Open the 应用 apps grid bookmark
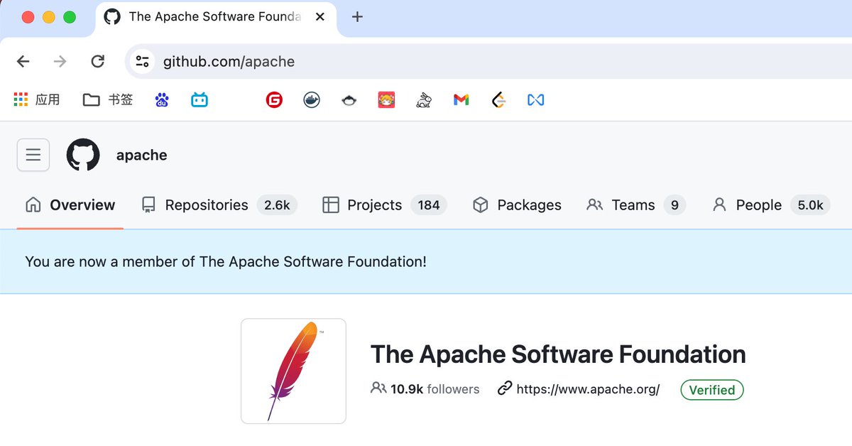 [x=37, y=99]
